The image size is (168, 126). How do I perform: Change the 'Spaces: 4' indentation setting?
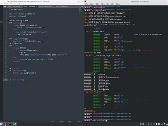(x=70, y=121)
